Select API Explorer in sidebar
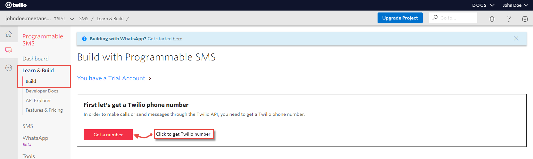This screenshot has width=533, height=159. coord(38,100)
